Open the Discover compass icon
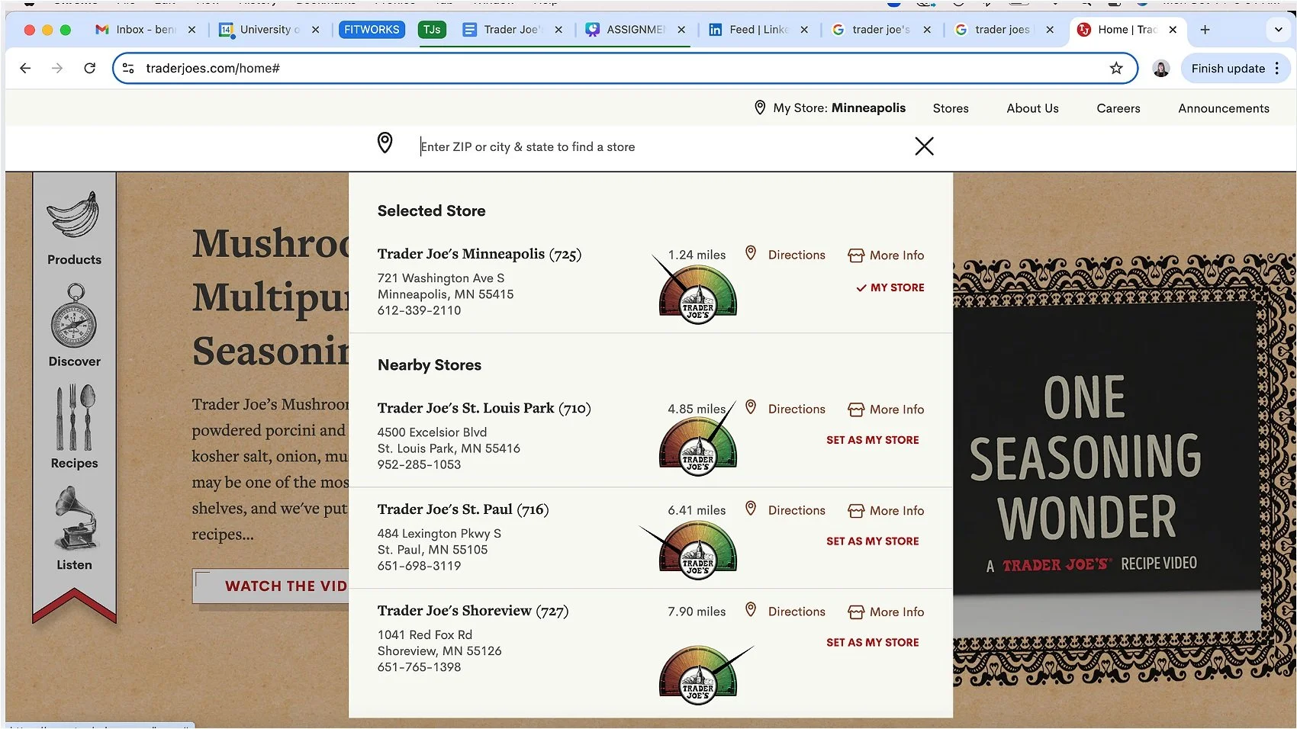Screen dimensions: 1297x729 74,316
